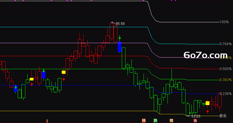The image size is (233, 123).
Task: Click the green down arrow under the 95.59 peak
Action: (x=120, y=38)
